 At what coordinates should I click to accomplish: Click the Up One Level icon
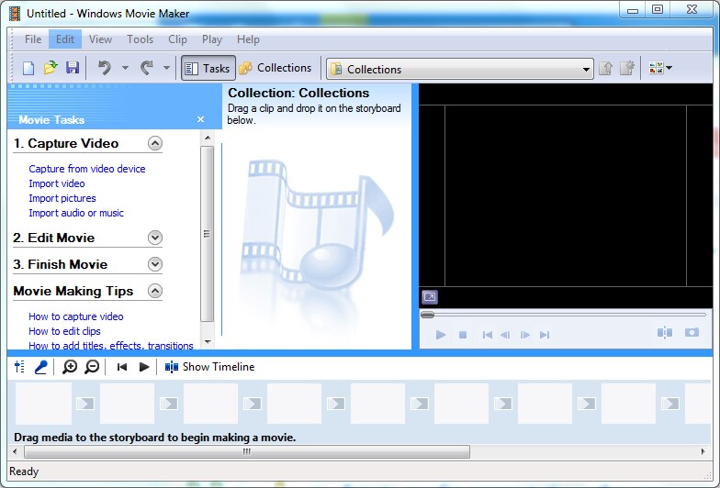[x=606, y=68]
